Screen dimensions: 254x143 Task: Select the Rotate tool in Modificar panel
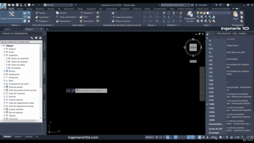[x=169, y=13]
